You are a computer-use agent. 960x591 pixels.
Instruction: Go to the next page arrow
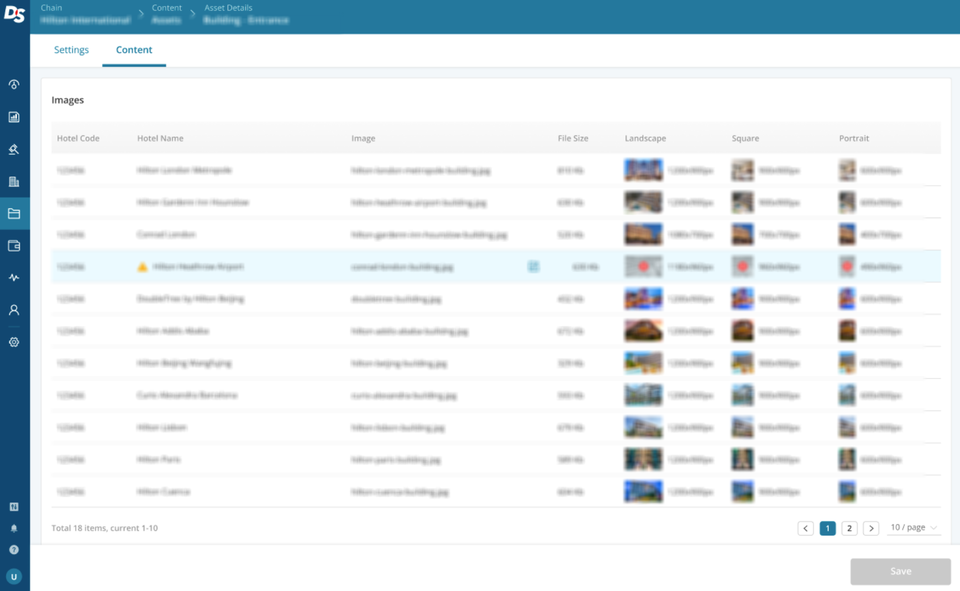point(871,528)
